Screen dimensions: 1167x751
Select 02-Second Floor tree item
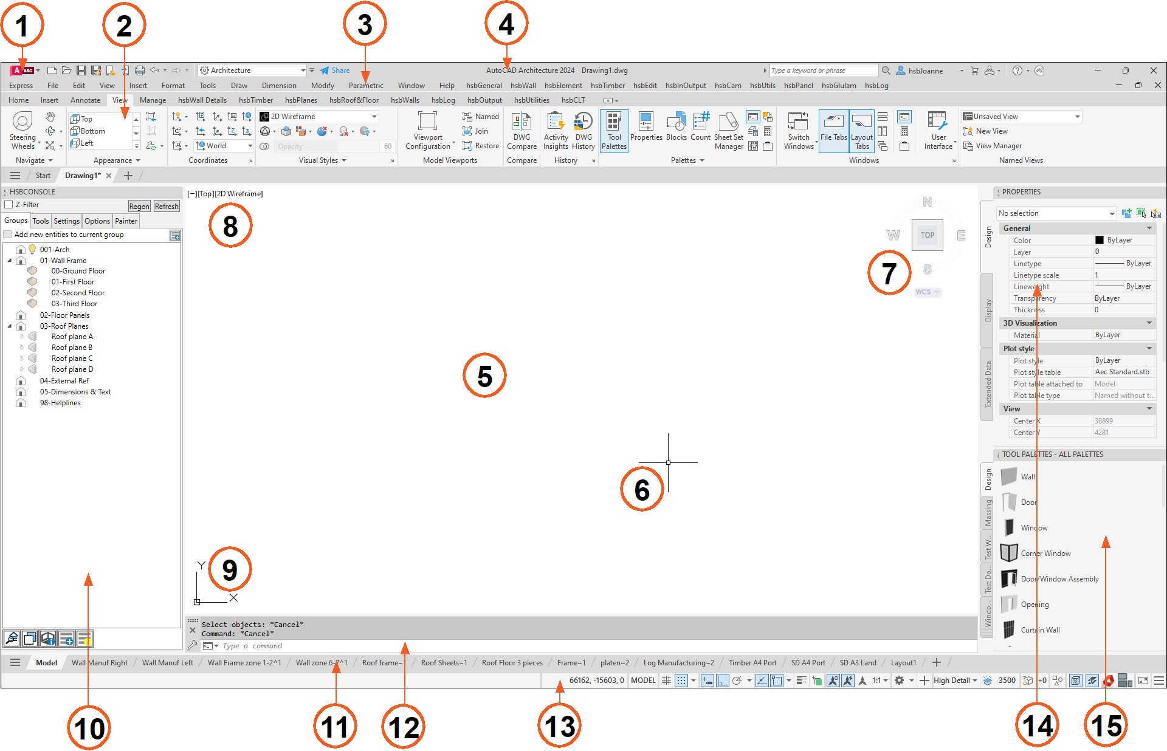pyautogui.click(x=78, y=293)
